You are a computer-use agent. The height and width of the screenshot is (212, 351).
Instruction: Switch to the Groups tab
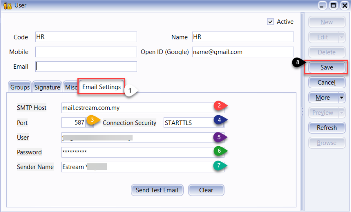[x=20, y=88]
